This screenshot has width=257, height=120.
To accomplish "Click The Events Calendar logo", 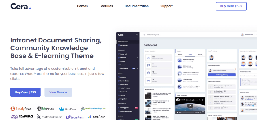I will pos(49,117).
